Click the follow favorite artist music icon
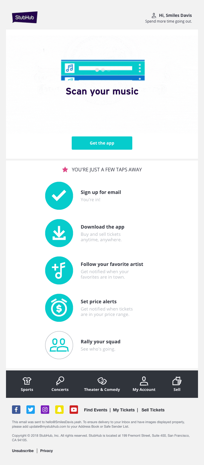The height and width of the screenshot is (465, 204). tap(59, 270)
